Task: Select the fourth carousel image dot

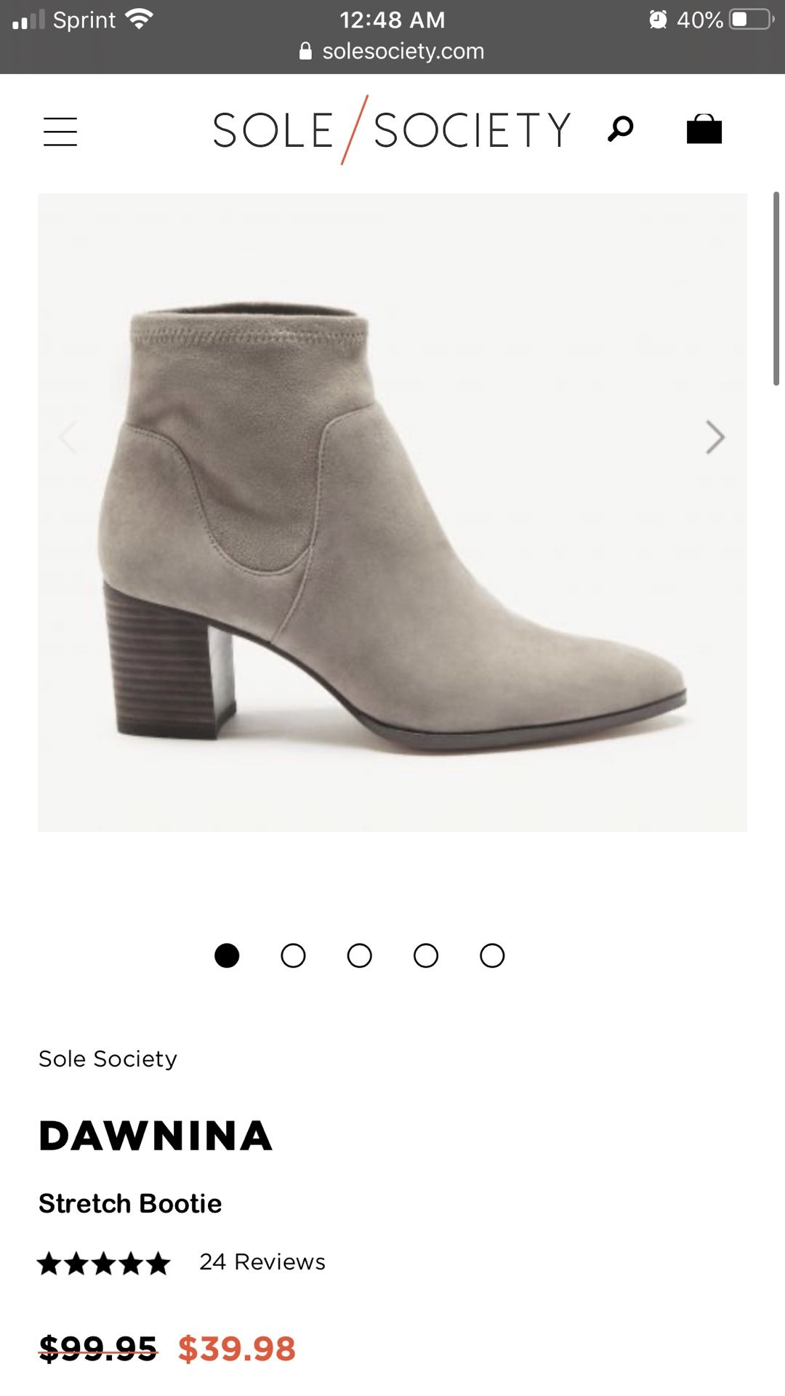Action: coord(426,955)
